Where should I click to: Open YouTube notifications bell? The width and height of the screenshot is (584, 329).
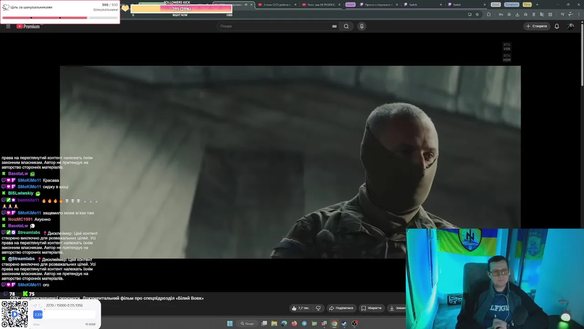click(x=557, y=26)
